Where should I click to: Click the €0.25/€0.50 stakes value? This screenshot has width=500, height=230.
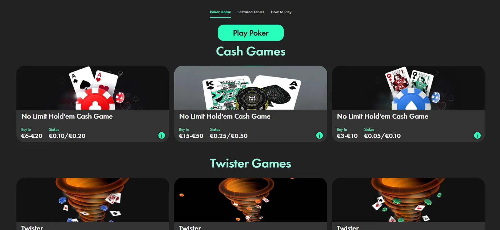coord(228,136)
